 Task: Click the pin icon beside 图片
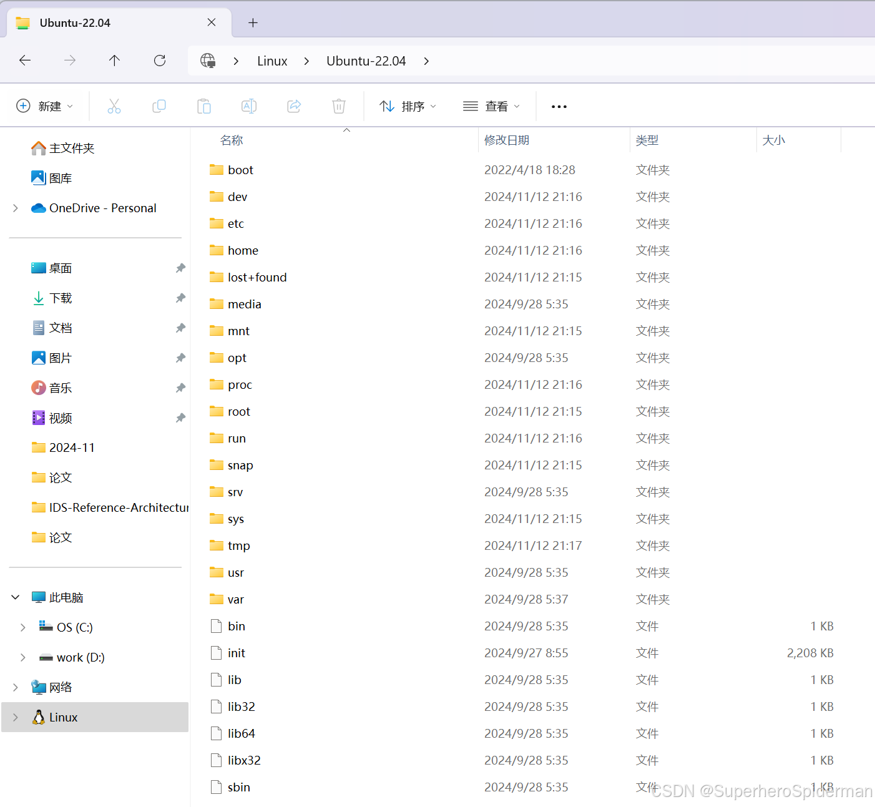(x=180, y=358)
